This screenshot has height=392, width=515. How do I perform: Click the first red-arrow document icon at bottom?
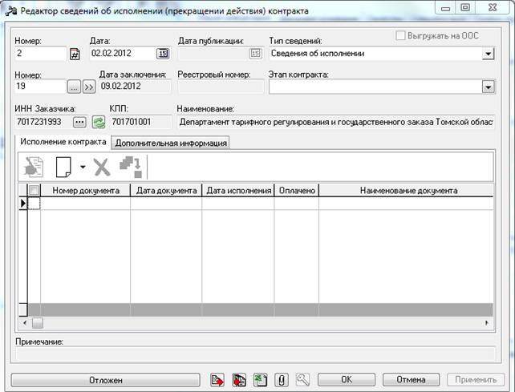click(217, 379)
